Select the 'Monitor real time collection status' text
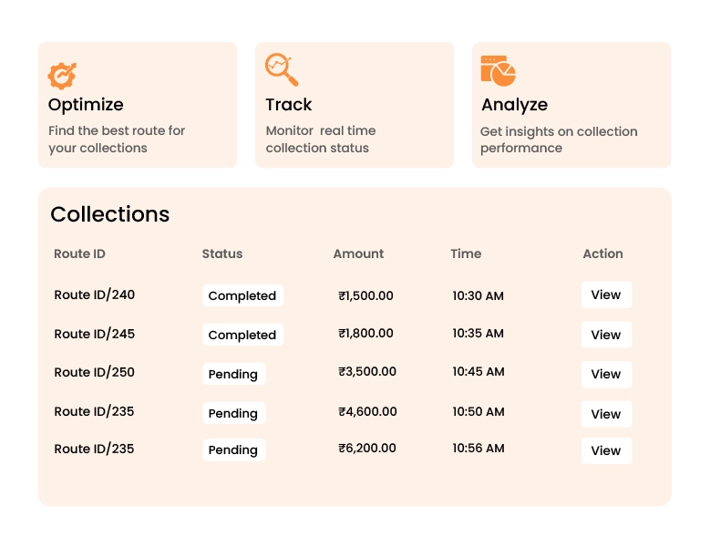Viewport: 710px width, 548px height. (320, 140)
